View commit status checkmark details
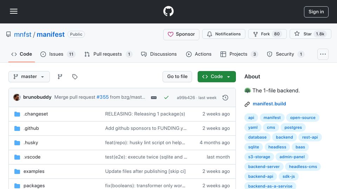Viewport: 337px width, 189px height. [x=166, y=98]
